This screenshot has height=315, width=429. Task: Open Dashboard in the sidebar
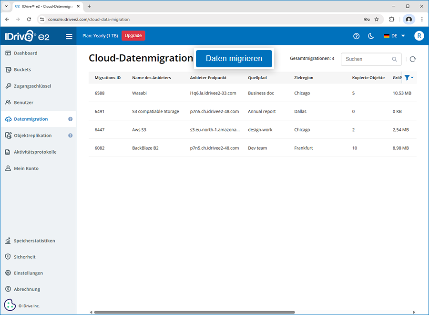(x=26, y=53)
